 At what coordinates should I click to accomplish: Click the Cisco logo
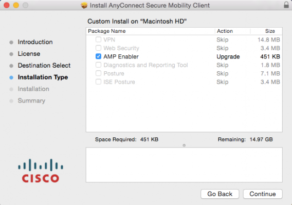coord(41,171)
